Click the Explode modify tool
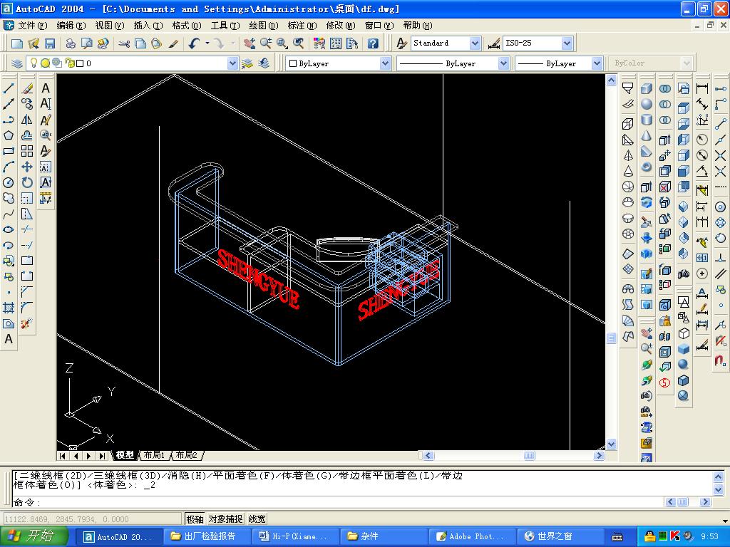This screenshot has height=547, width=730. 27,323
